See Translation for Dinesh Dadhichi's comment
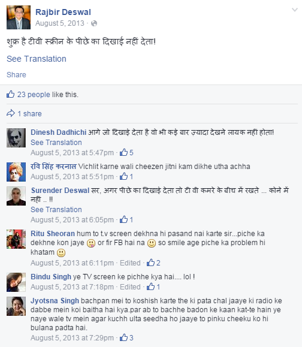This screenshot has width=302, height=347. pyautogui.click(x=56, y=142)
